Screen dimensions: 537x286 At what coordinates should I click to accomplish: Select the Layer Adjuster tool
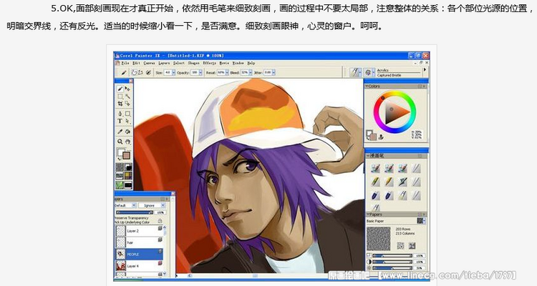tap(127, 89)
